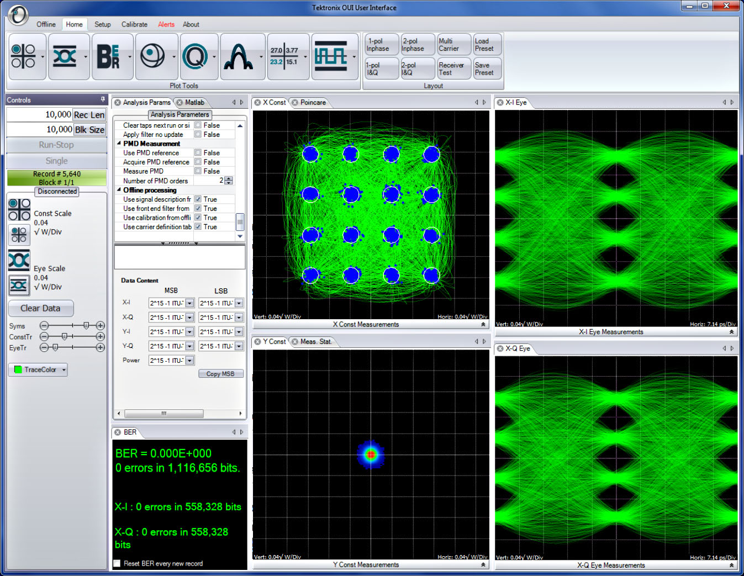Expand the X-I MSB data content dropdown
Screen dimensions: 744x576
click(x=189, y=303)
